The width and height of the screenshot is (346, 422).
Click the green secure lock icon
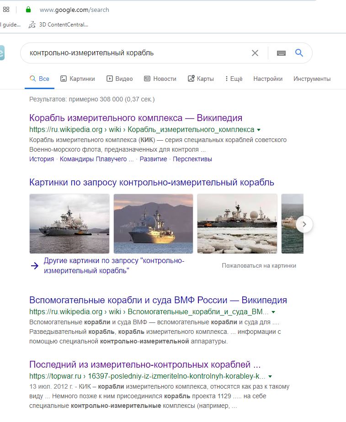click(x=28, y=10)
